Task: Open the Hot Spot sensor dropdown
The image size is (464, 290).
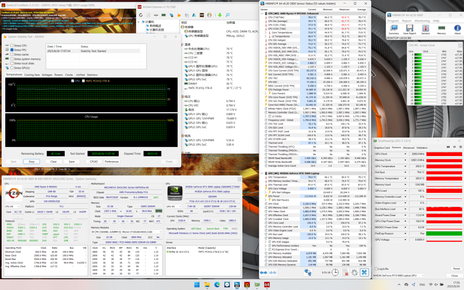Action: (x=405, y=172)
